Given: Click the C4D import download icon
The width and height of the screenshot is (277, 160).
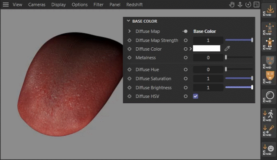Looking at the screenshot, I should (268, 10).
